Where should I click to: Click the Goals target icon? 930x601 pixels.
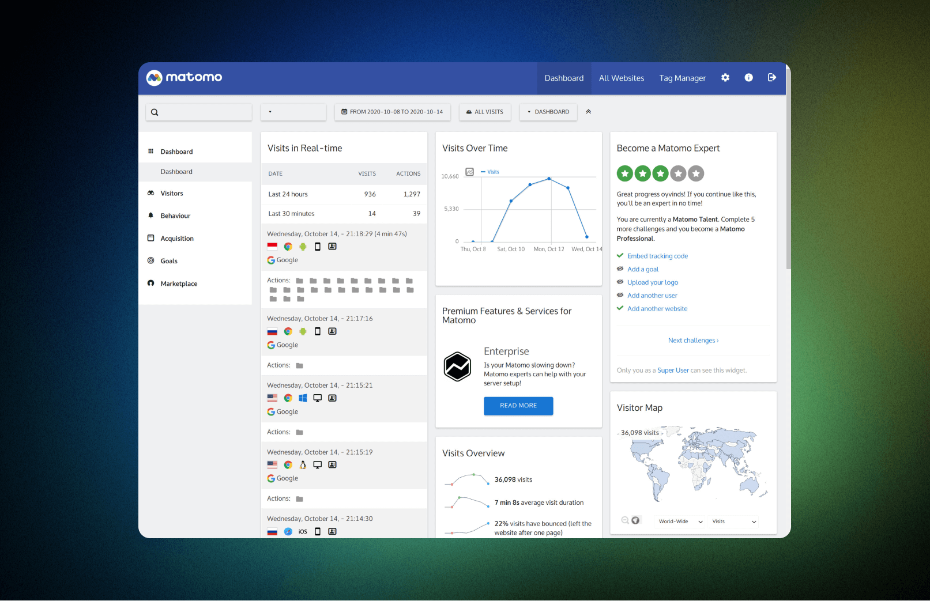point(151,260)
